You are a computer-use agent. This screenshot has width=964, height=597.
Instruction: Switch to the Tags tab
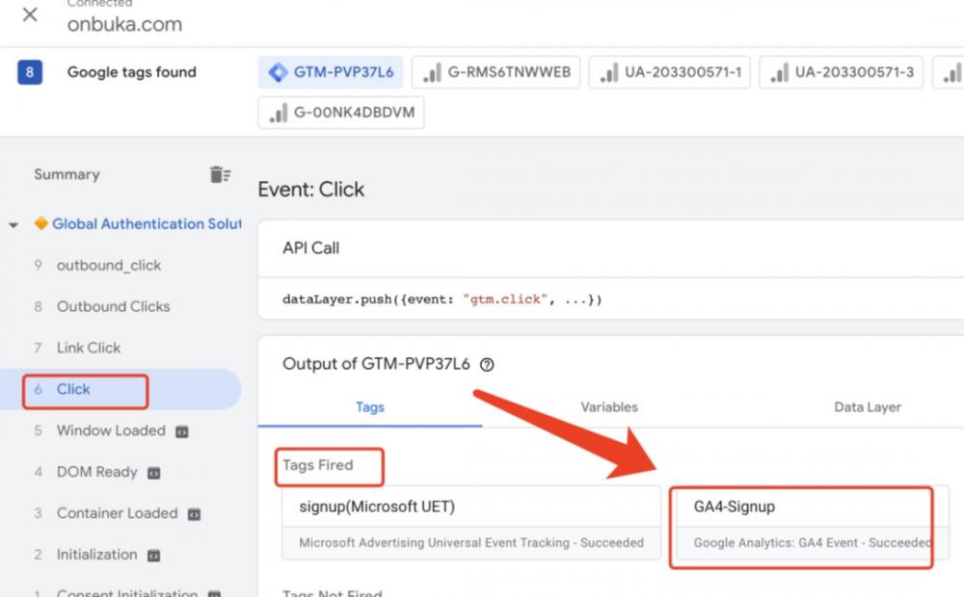click(x=370, y=407)
